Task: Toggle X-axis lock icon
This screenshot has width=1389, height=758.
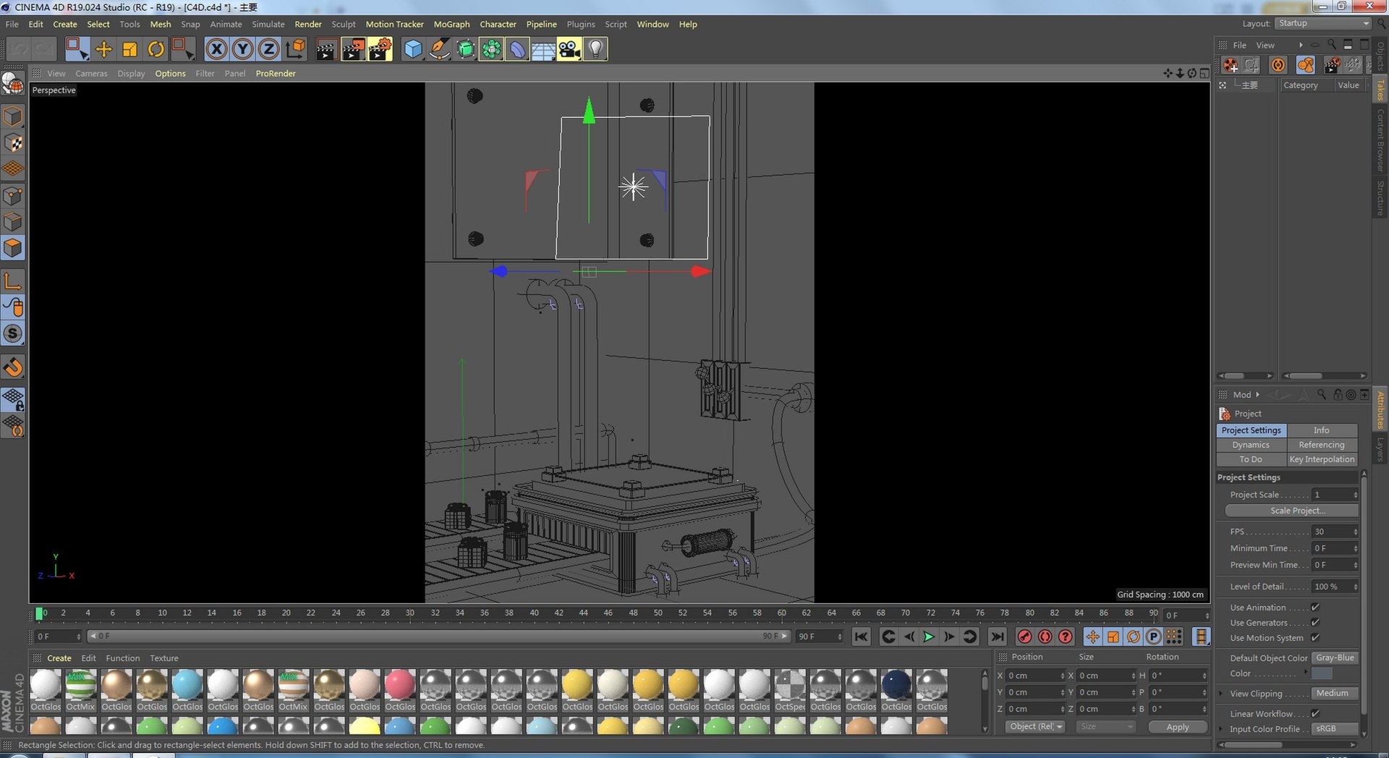Action: [x=216, y=49]
